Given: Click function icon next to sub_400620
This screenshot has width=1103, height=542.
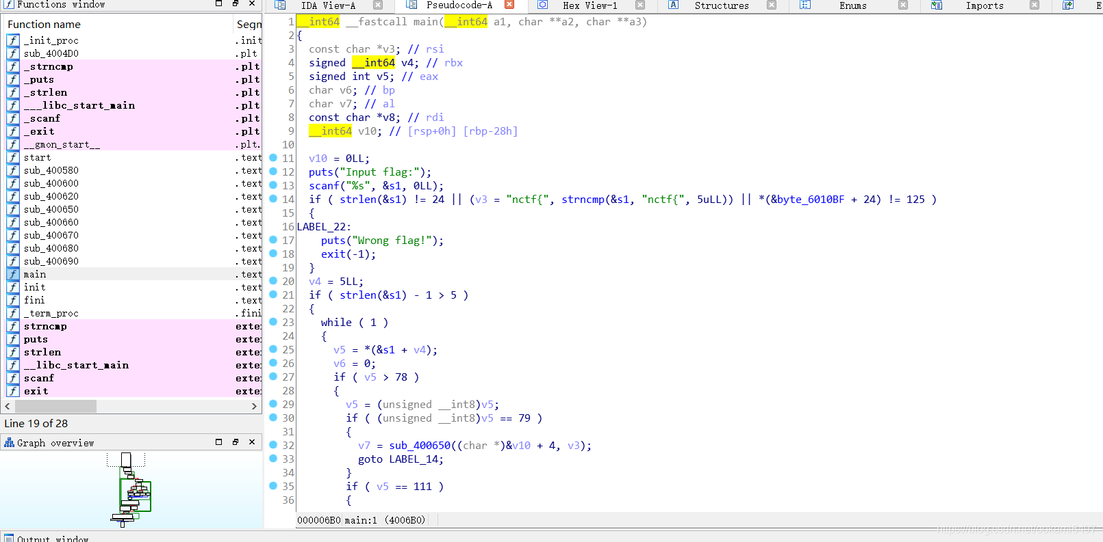Looking at the screenshot, I should [x=13, y=196].
